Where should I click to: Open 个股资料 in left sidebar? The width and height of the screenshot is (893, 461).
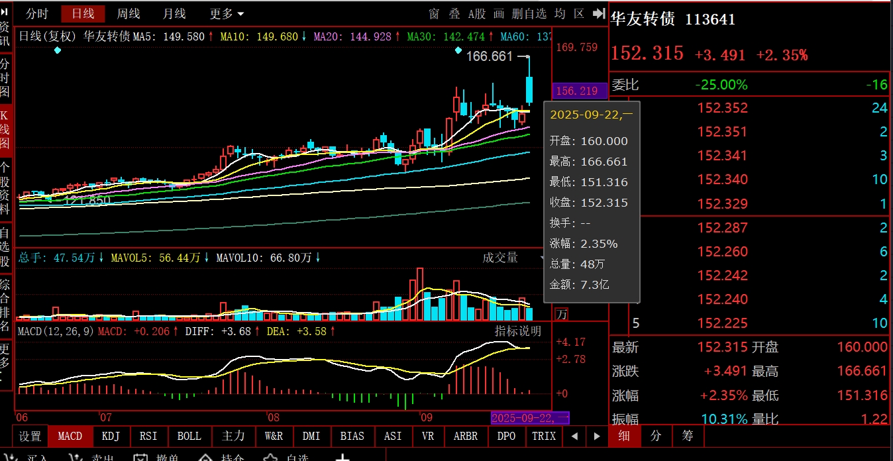(5, 187)
